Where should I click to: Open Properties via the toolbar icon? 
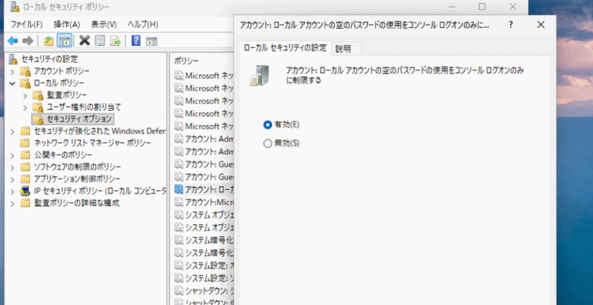[x=100, y=40]
